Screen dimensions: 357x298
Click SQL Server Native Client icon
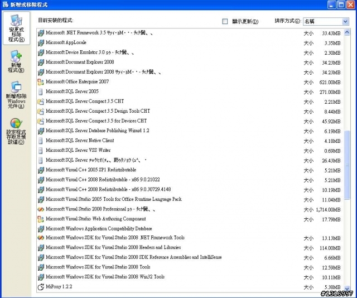(41, 141)
